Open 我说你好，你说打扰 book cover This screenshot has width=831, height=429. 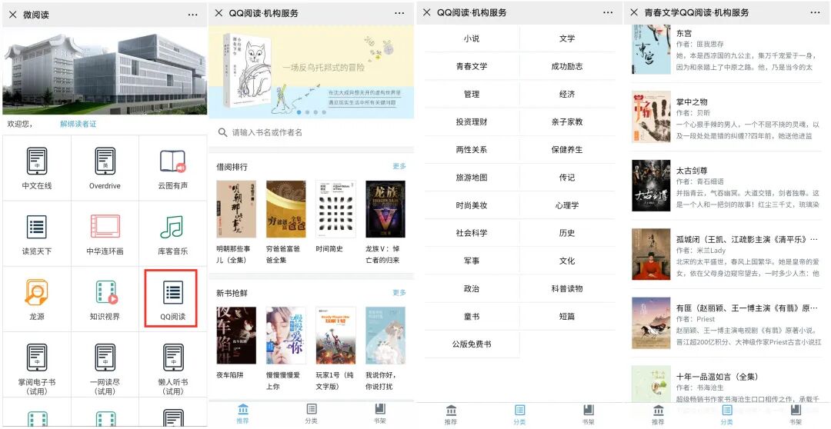pyautogui.click(x=385, y=335)
